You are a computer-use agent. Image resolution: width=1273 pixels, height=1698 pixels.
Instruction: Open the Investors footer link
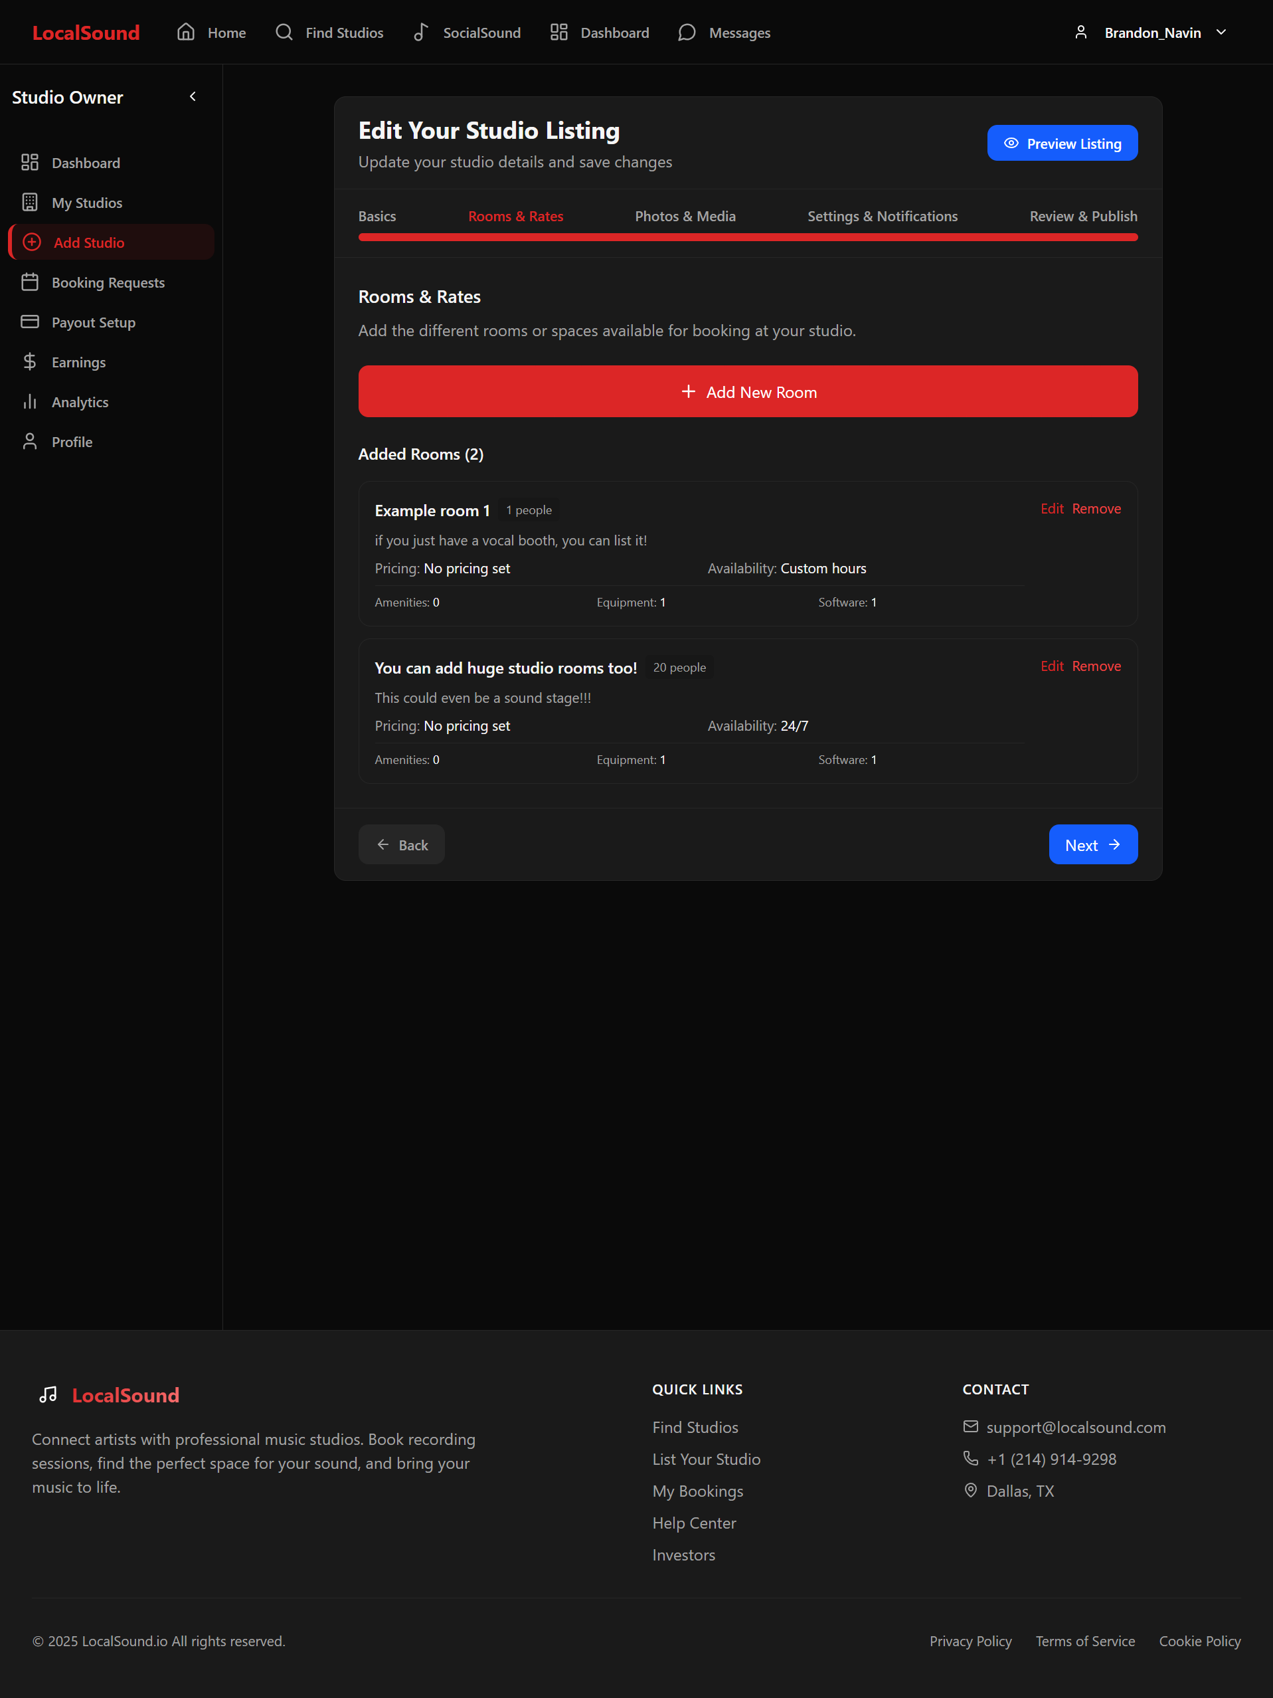tap(683, 1555)
